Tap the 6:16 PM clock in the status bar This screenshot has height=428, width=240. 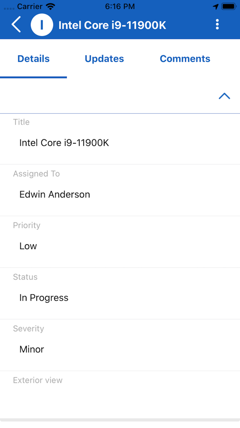pyautogui.click(x=120, y=6)
